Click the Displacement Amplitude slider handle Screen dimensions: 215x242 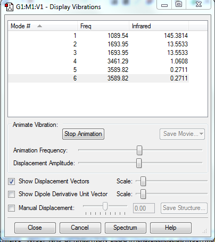(139, 163)
